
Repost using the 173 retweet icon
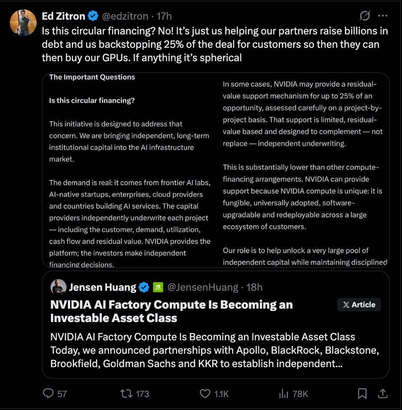126,393
